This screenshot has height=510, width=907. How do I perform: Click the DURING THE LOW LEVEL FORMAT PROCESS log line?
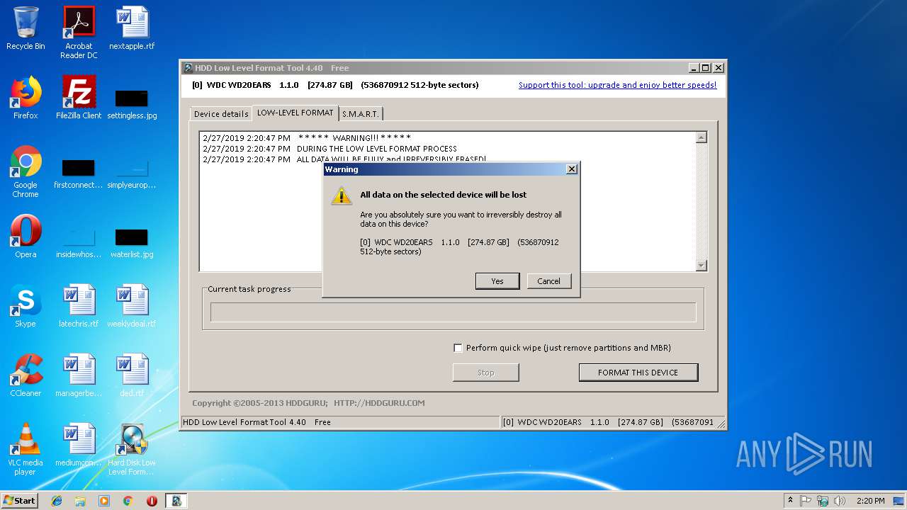tap(329, 149)
